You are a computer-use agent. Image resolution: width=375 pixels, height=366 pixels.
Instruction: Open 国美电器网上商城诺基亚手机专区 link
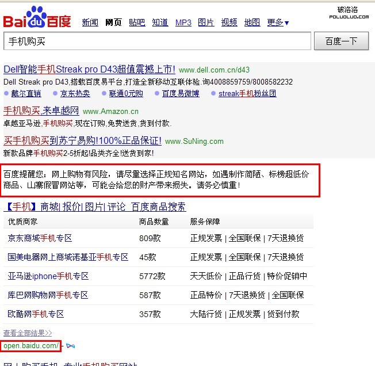[x=68, y=257]
